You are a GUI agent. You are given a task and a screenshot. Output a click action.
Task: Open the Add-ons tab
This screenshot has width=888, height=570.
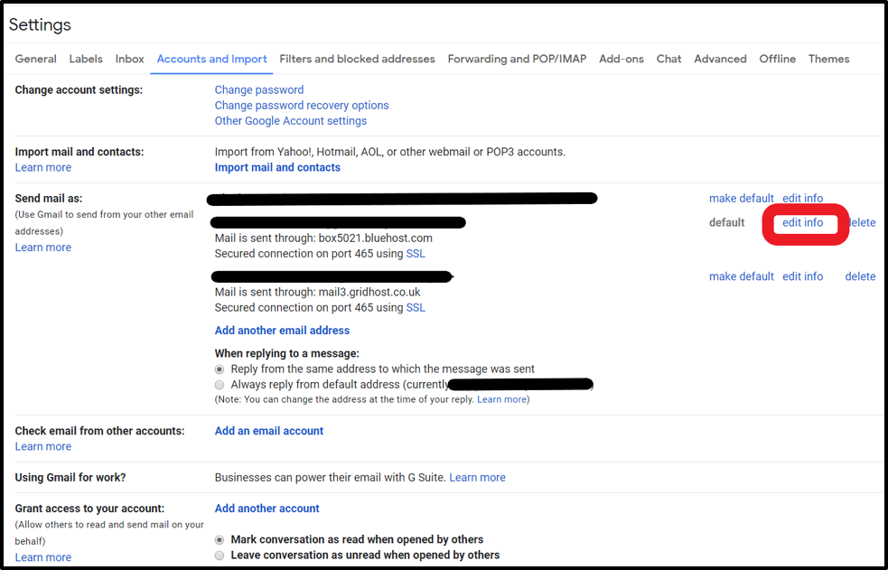(621, 59)
